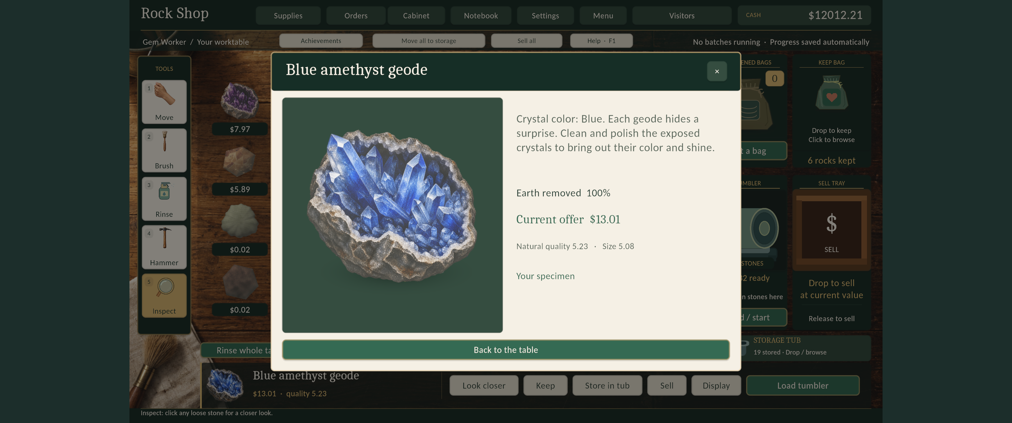Screen dimensions: 1012x423
Task: Click the Achievements button
Action: coord(321,41)
